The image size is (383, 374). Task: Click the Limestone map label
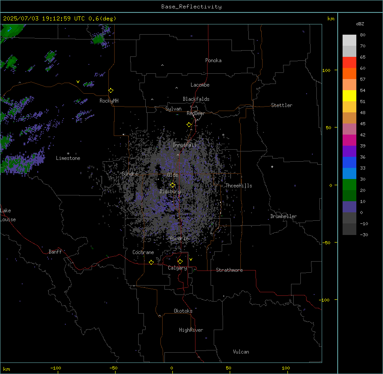[68, 158]
